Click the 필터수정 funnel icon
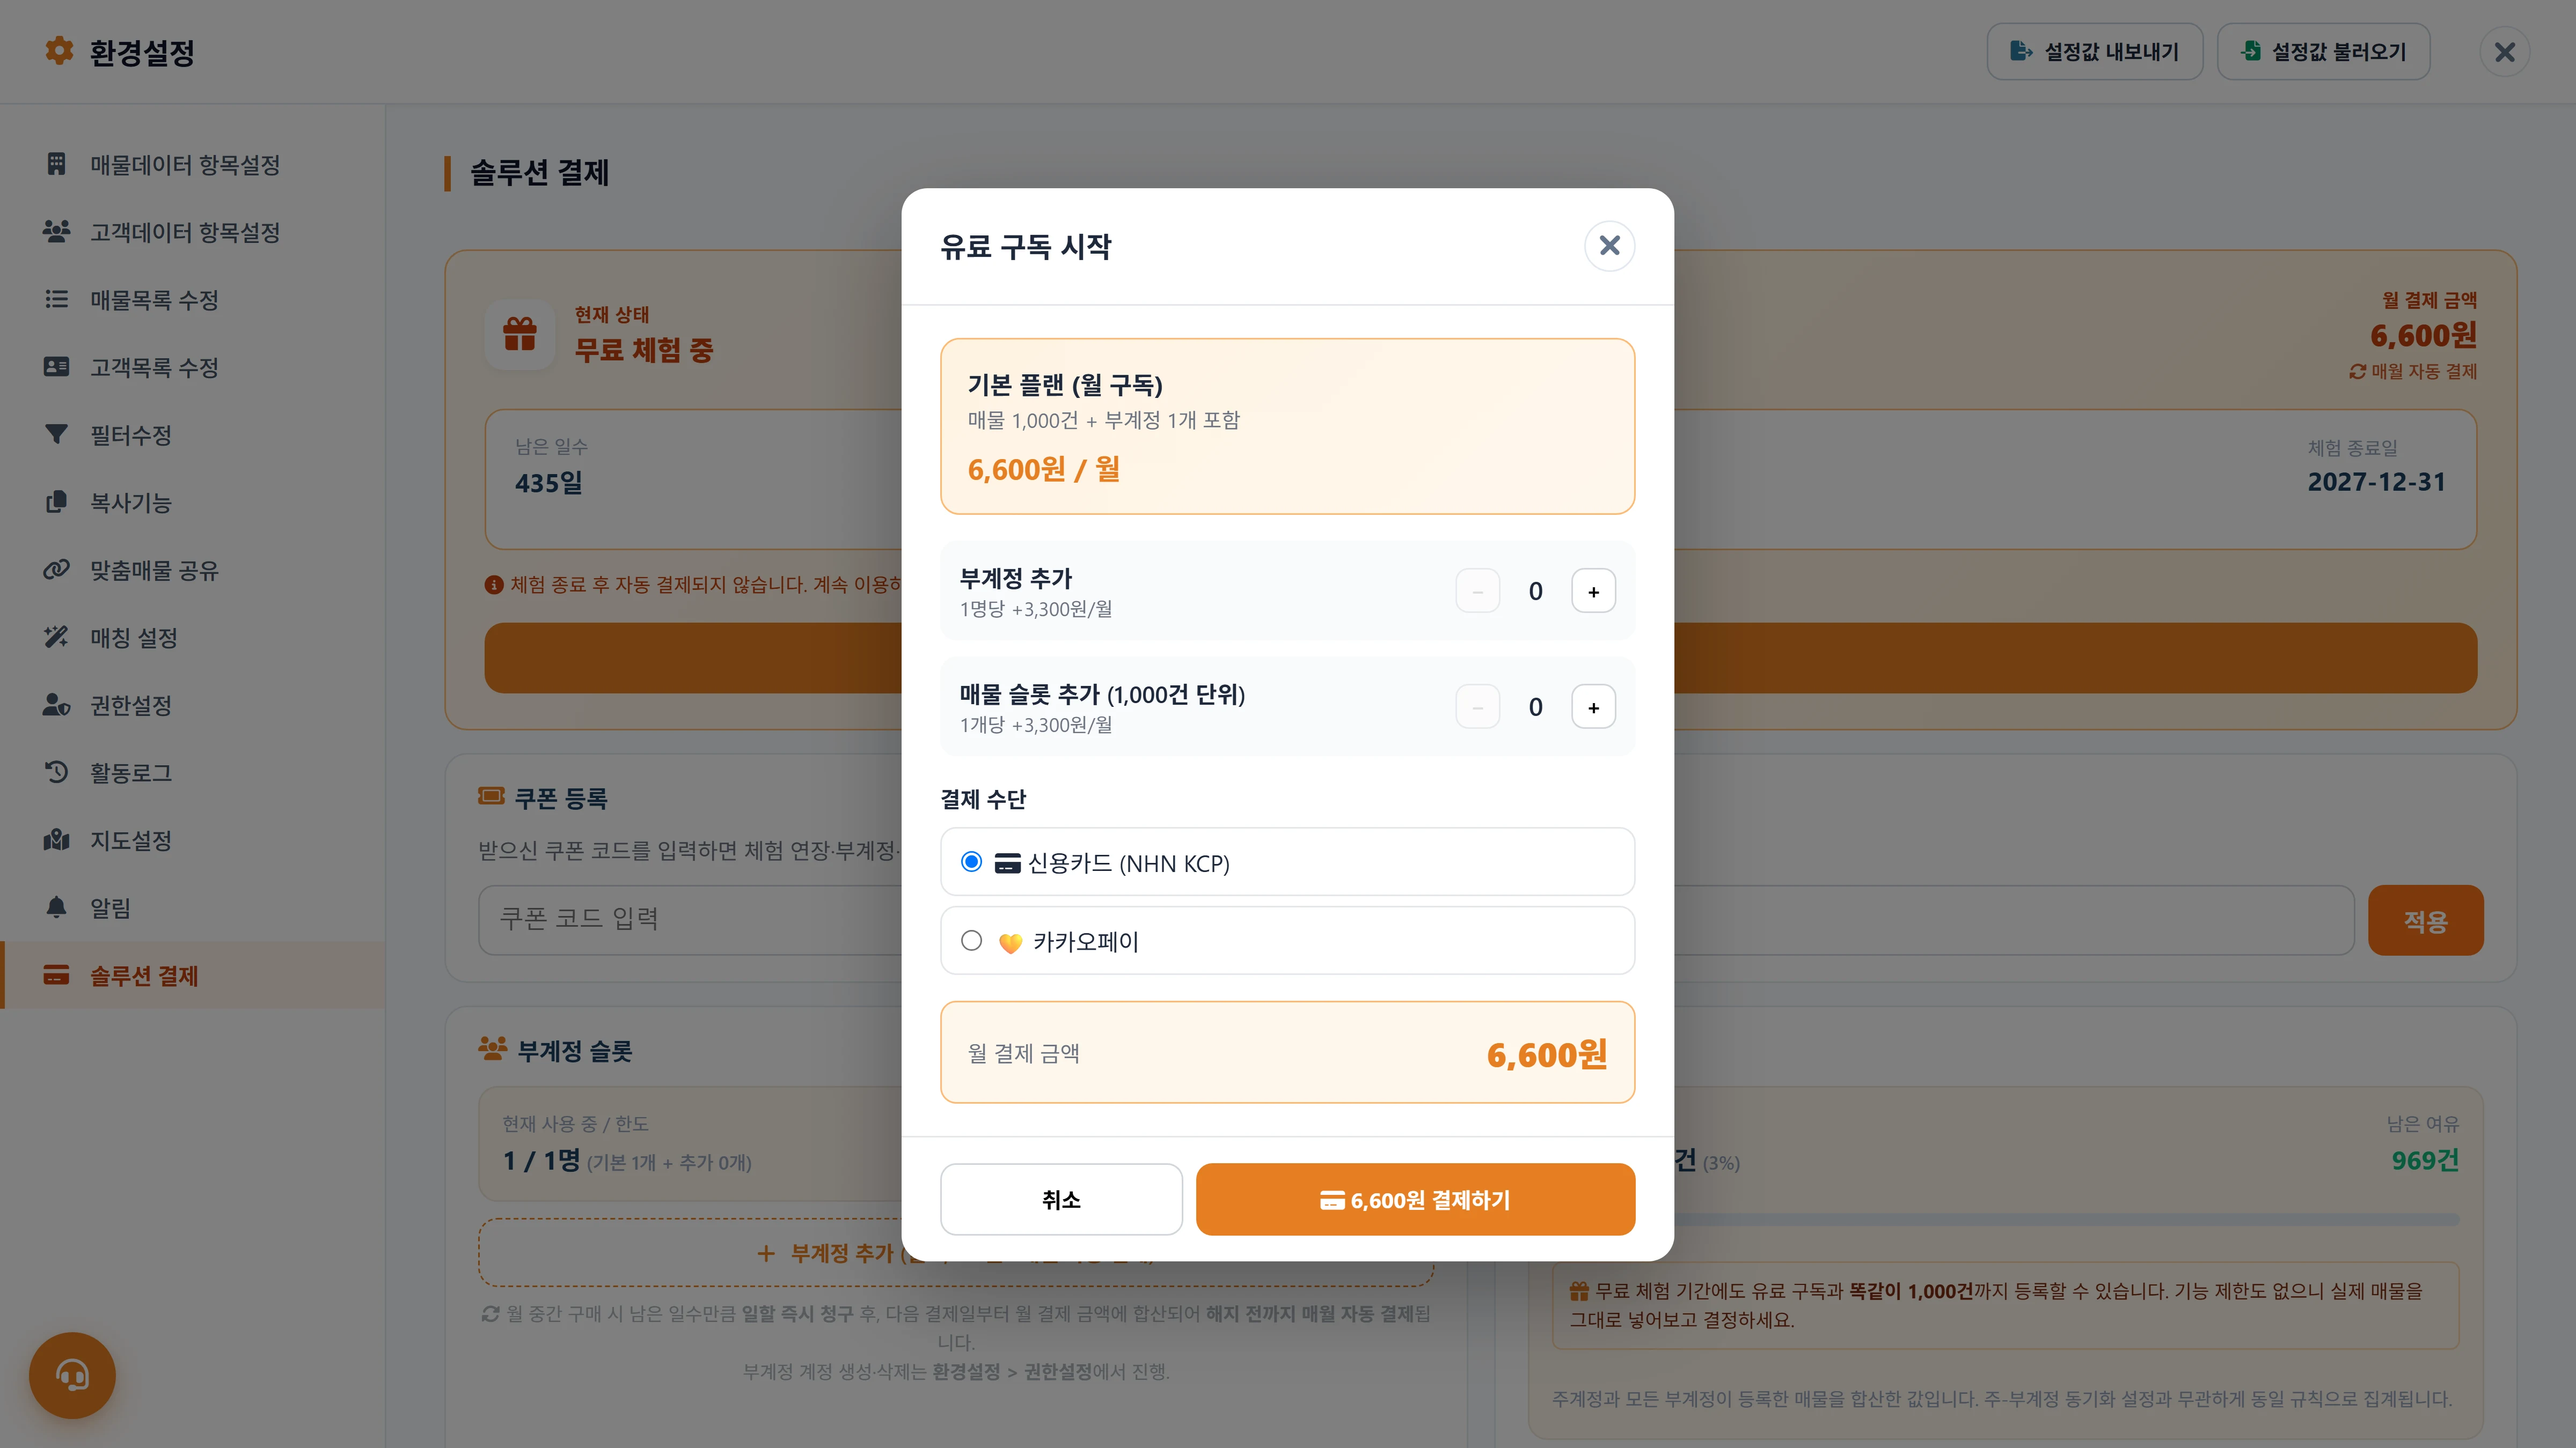 click(56, 434)
